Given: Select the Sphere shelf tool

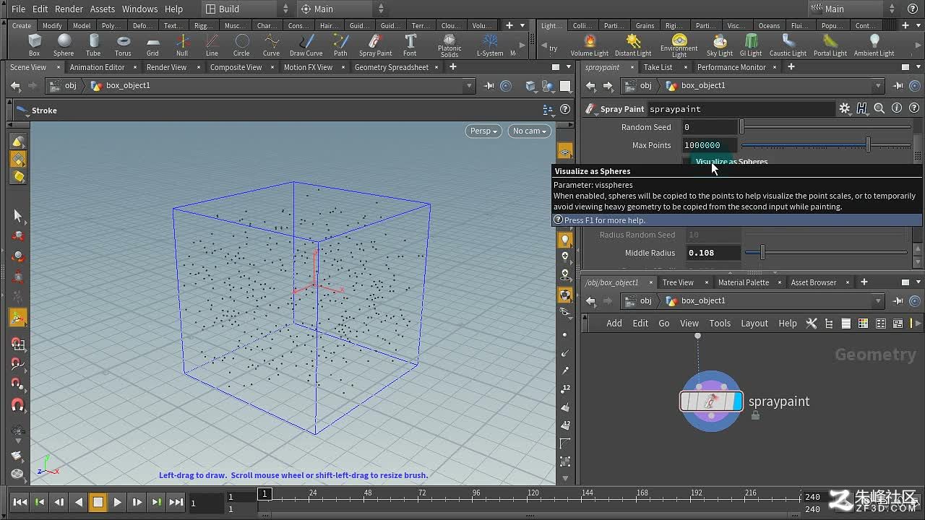Looking at the screenshot, I should pyautogui.click(x=64, y=45).
